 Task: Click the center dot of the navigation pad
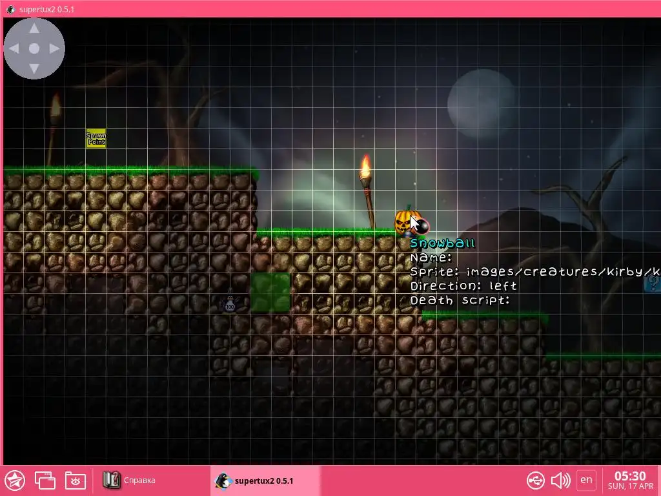coord(34,48)
